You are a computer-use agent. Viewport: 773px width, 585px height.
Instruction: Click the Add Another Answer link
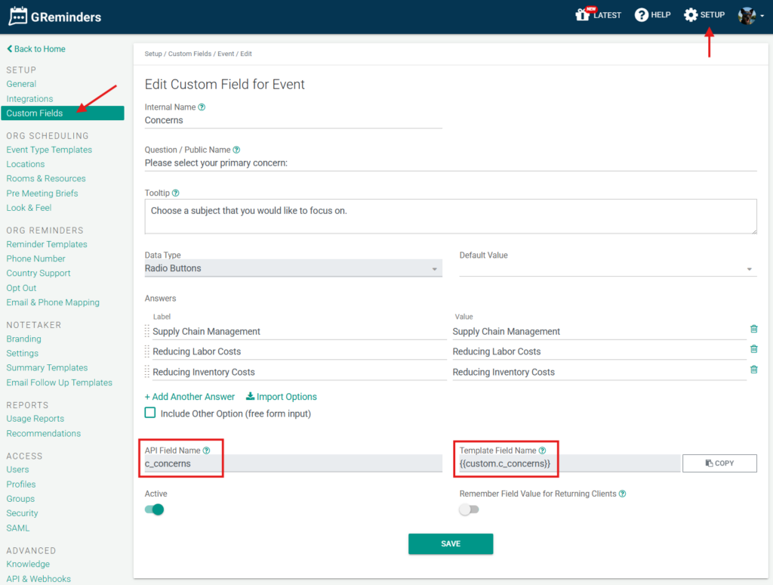click(x=189, y=397)
